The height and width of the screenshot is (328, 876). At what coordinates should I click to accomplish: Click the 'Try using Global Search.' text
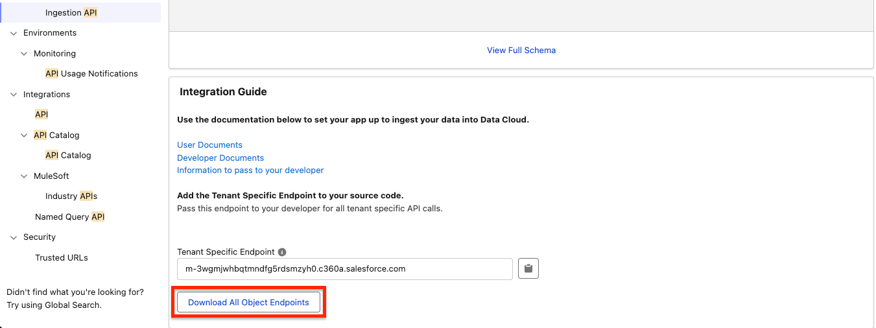click(x=54, y=305)
